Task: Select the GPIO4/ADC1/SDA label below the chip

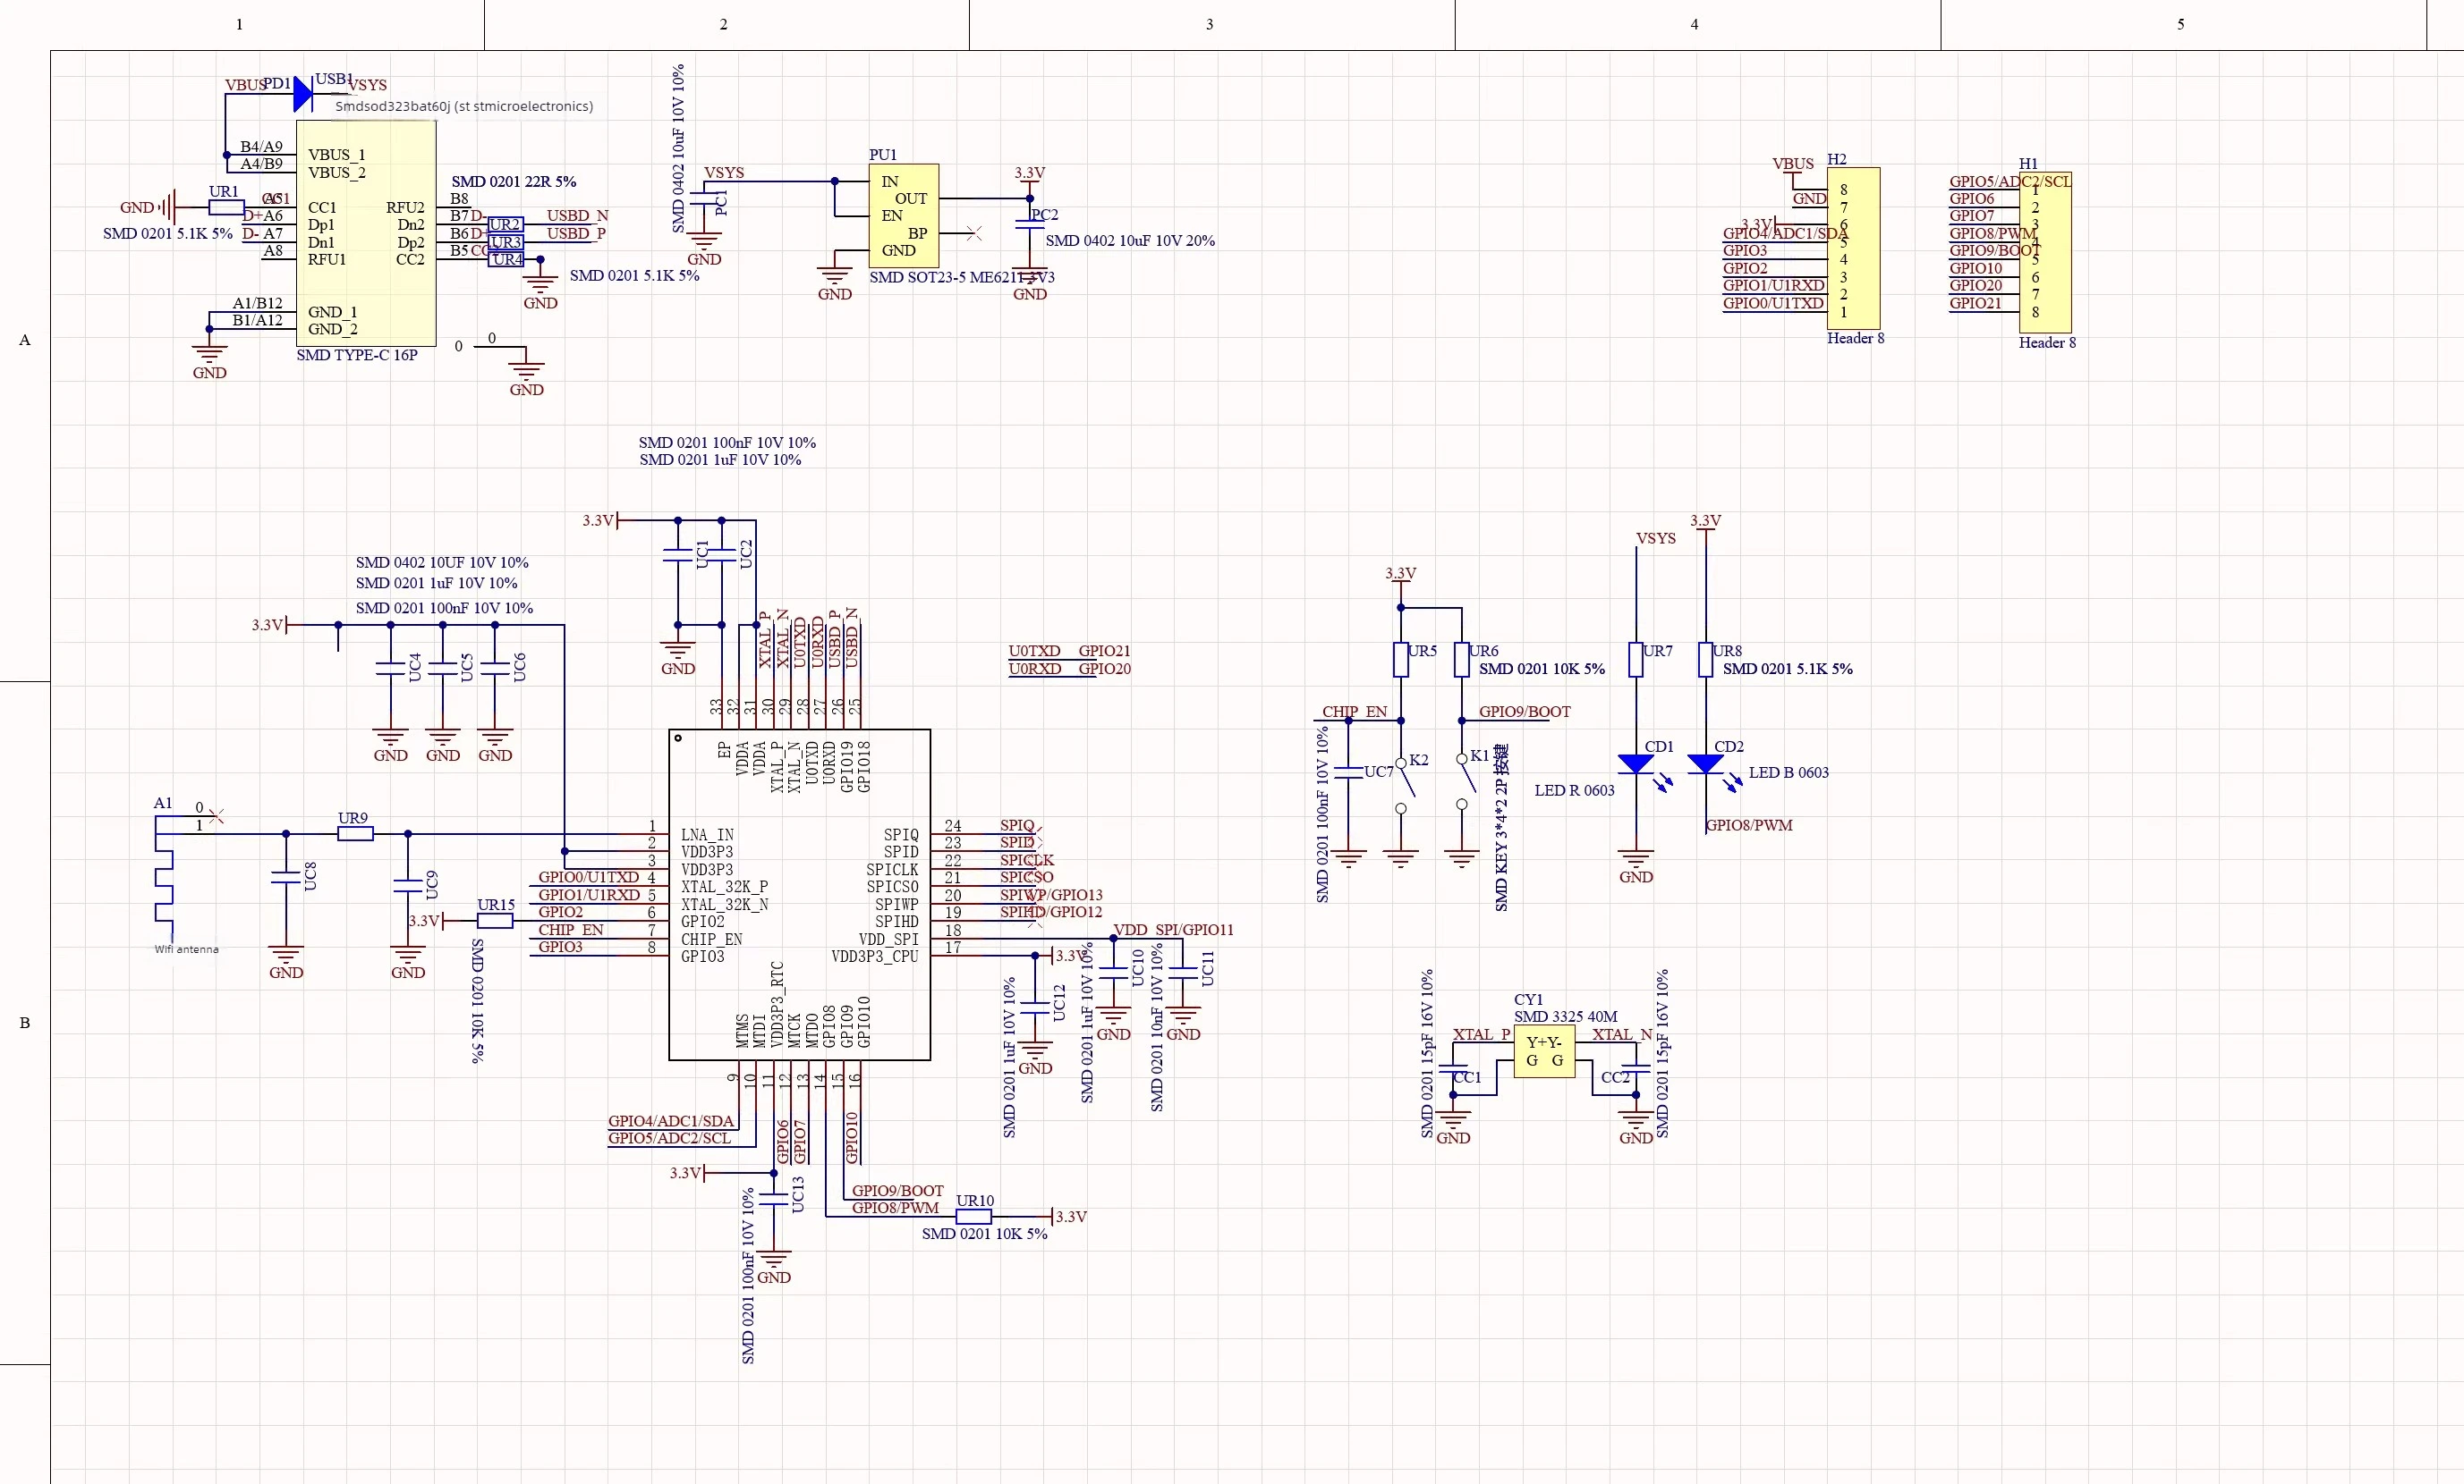Action: [x=671, y=1121]
